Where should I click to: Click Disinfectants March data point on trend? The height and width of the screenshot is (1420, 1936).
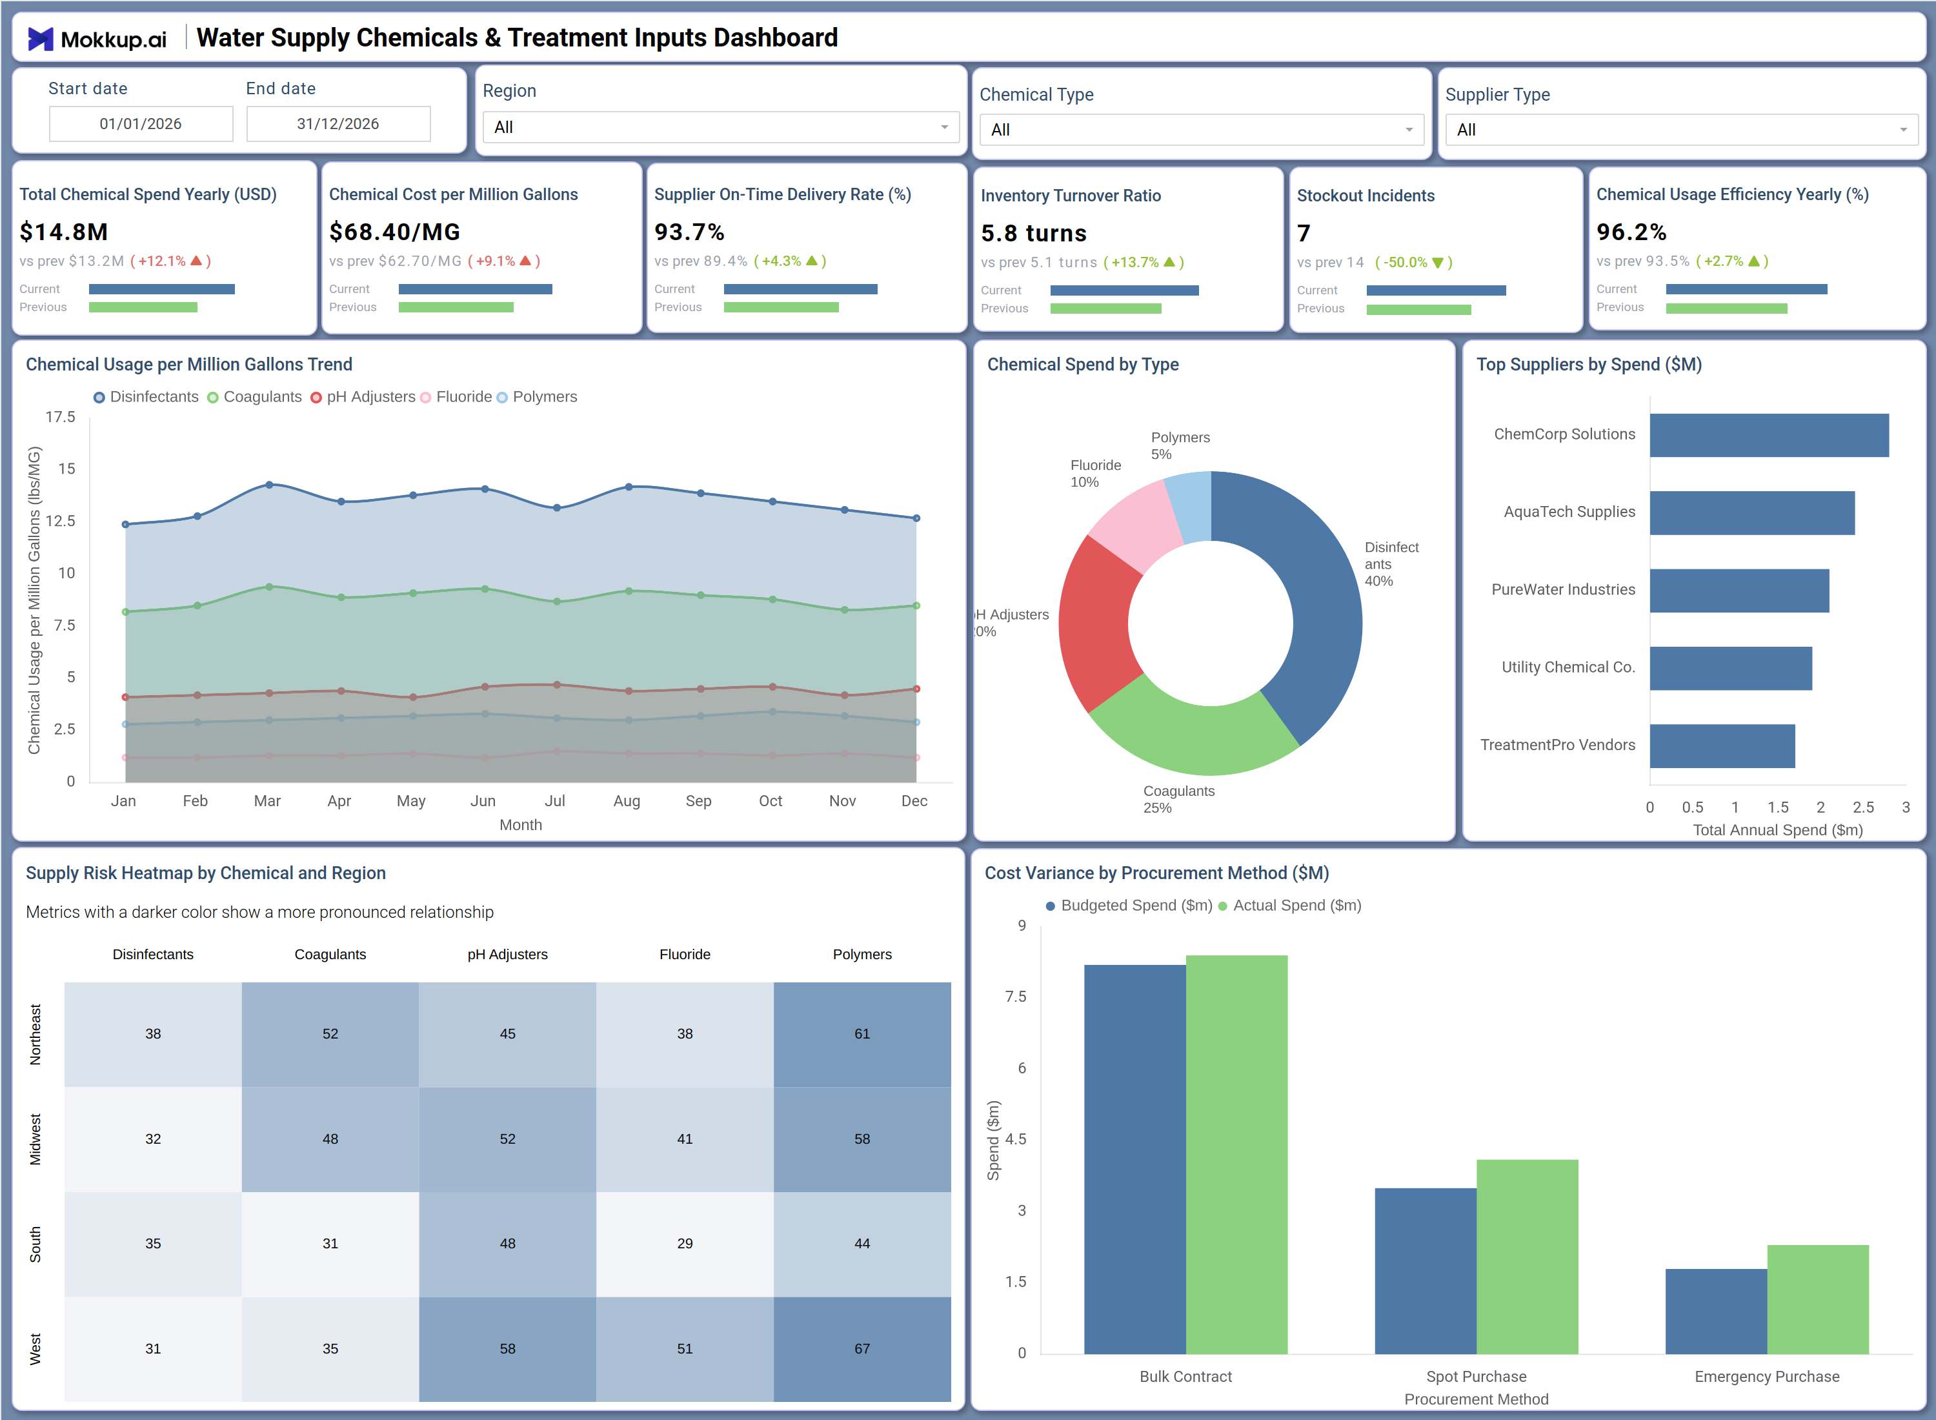269,485
